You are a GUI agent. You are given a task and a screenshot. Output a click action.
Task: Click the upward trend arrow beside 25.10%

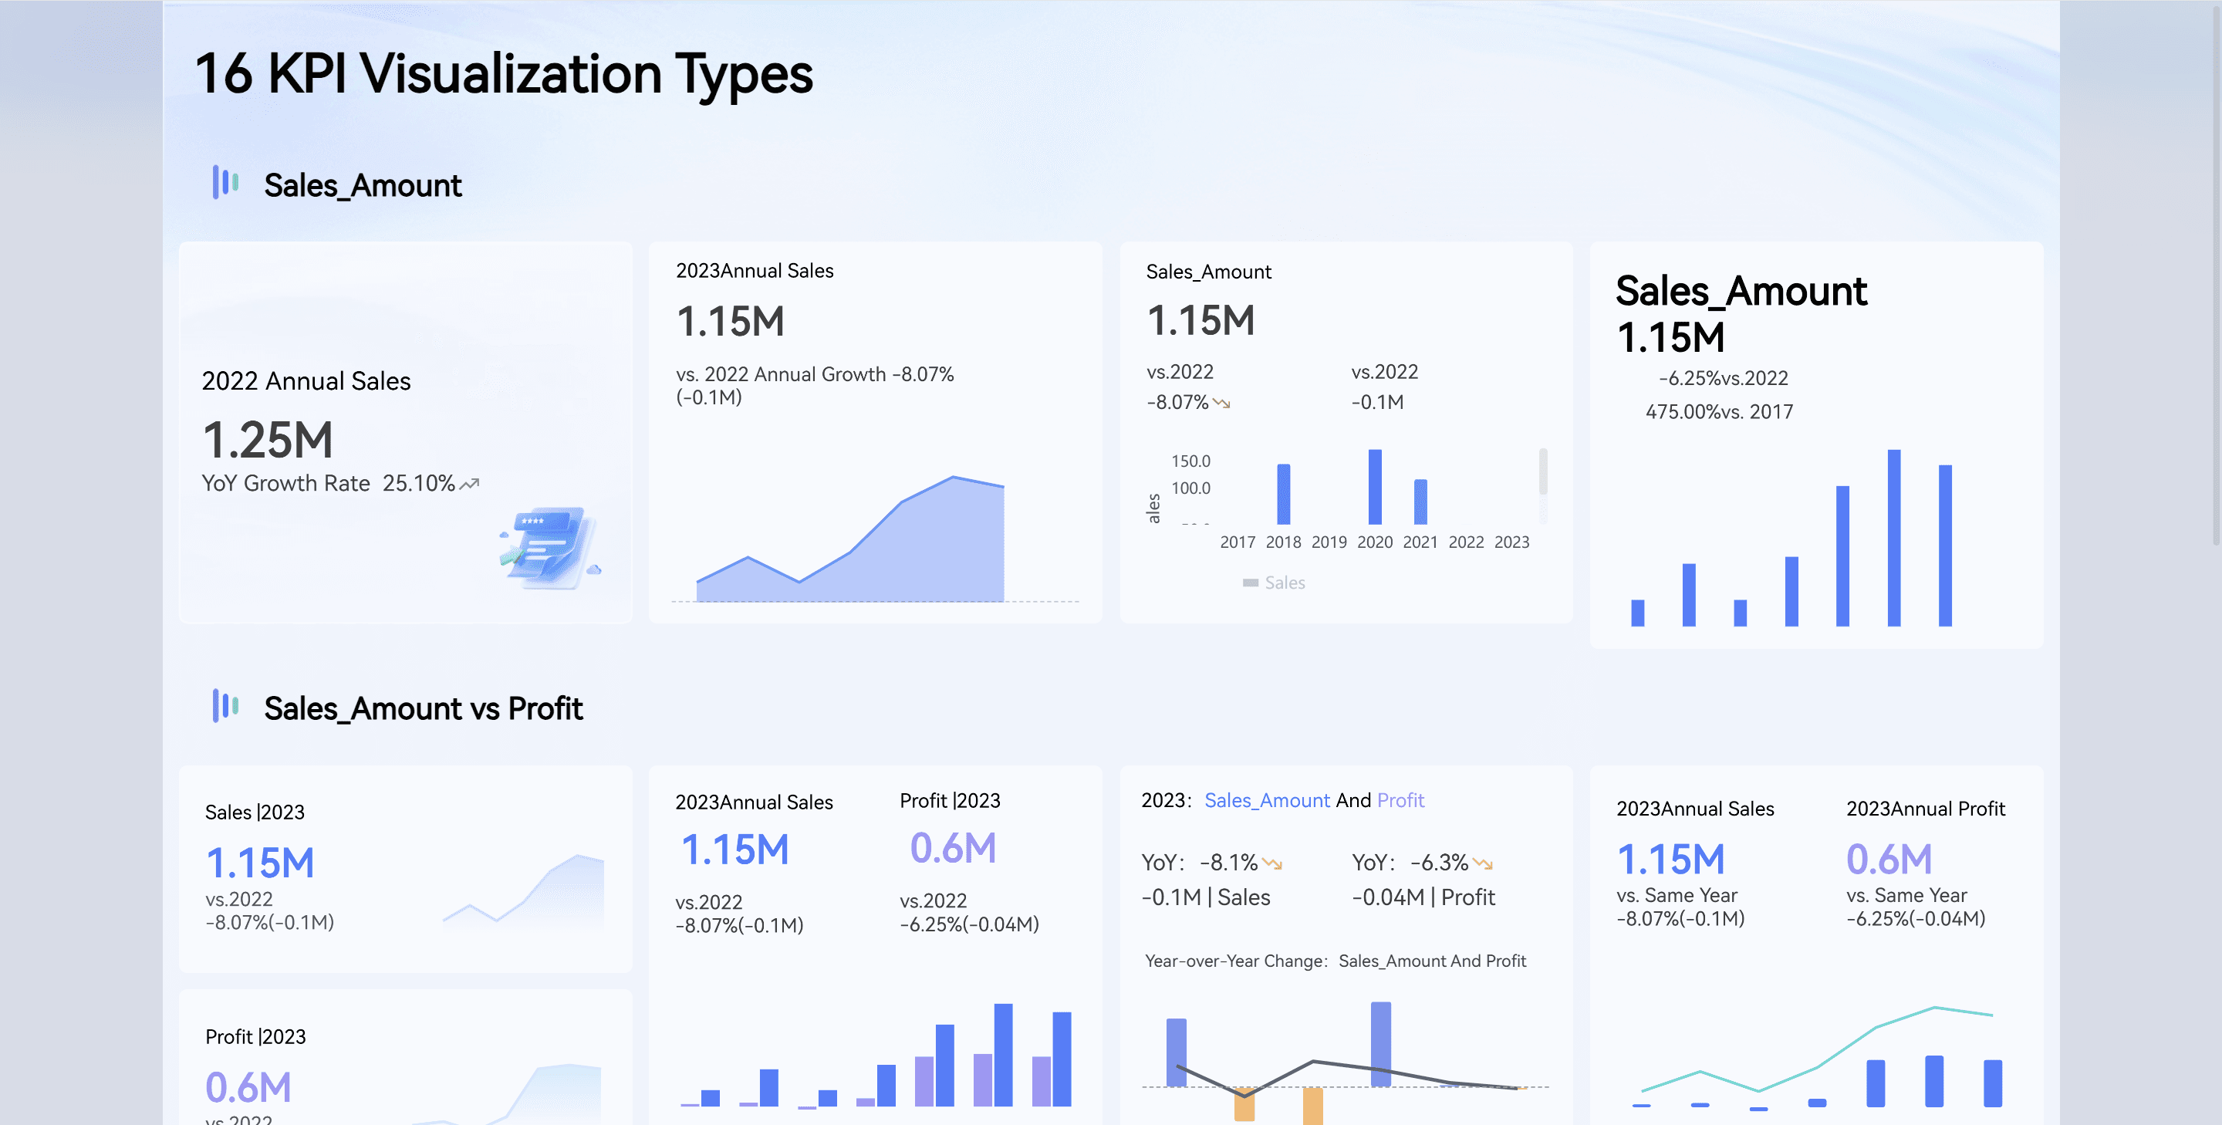tap(469, 484)
